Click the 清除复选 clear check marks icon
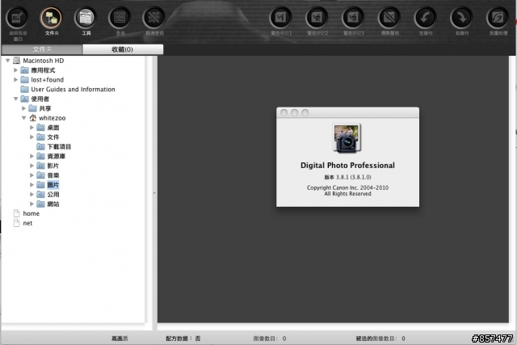Screen dimensions: 517x345 pyautogui.click(x=389, y=18)
